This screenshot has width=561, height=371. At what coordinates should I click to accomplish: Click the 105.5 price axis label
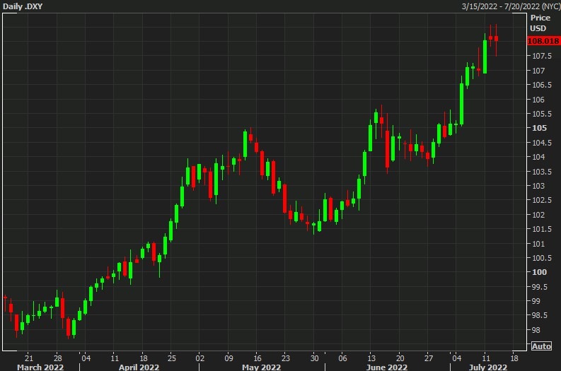pos(542,114)
